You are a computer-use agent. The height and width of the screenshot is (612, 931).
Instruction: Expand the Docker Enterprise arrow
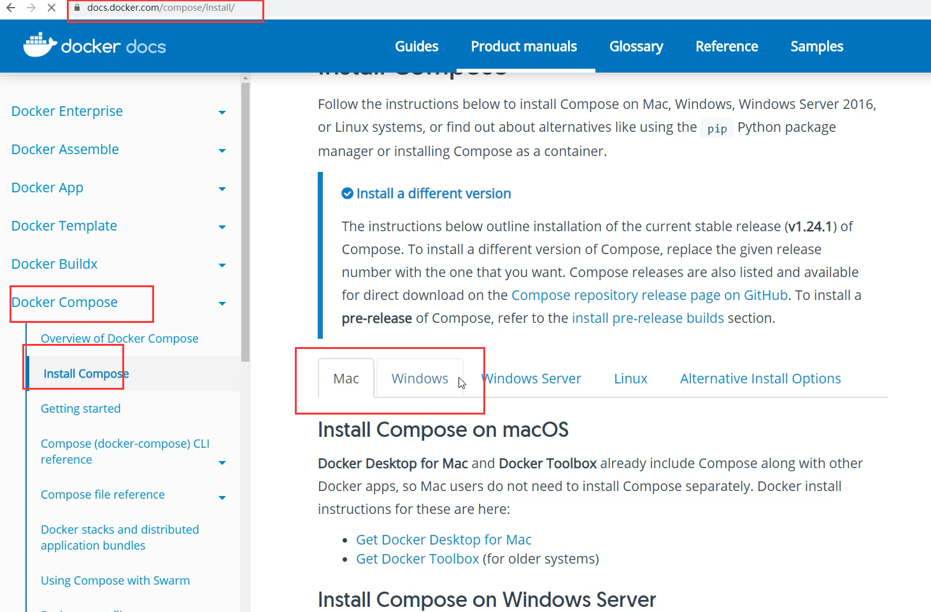222,113
